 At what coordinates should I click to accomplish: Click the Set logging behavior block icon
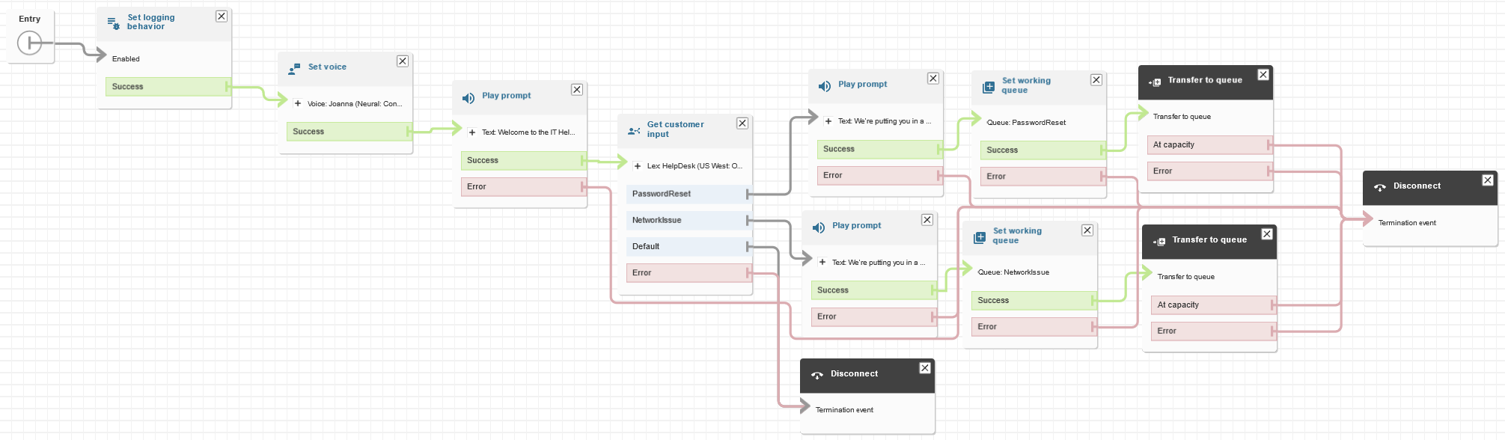tap(113, 23)
